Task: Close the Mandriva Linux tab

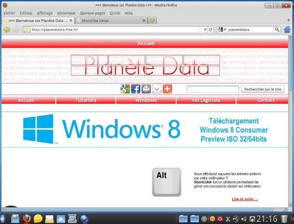Action: [144, 20]
